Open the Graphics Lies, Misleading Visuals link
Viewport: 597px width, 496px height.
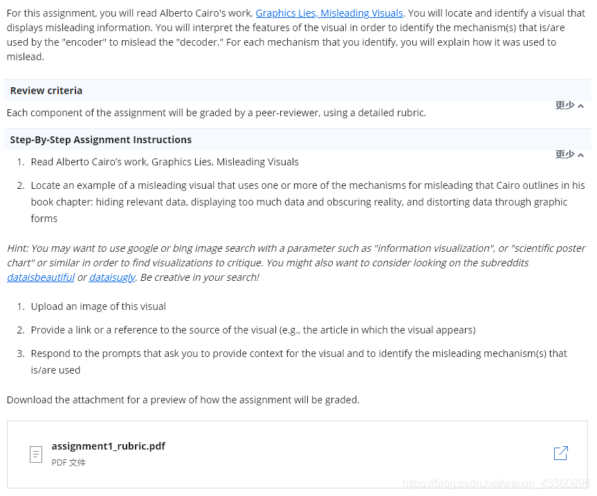coord(329,12)
